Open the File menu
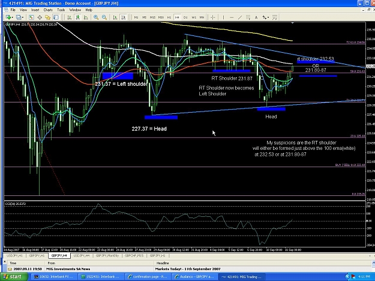The height and width of the screenshot is (281, 375). 13,10
